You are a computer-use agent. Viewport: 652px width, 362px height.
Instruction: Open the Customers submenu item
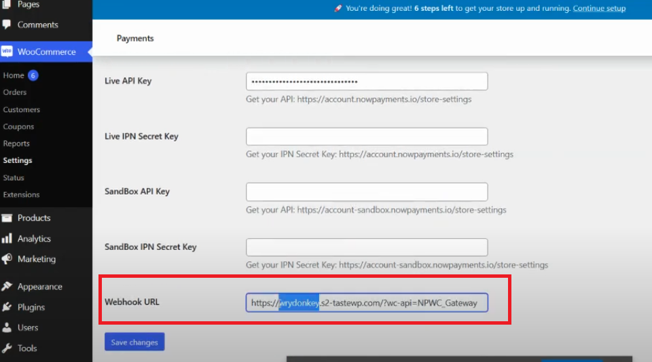22,109
